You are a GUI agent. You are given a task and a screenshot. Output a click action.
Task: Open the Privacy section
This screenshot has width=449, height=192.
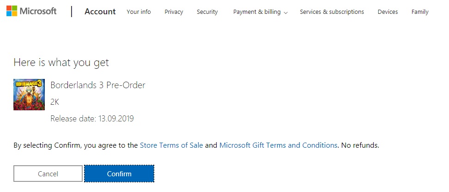coord(174,12)
